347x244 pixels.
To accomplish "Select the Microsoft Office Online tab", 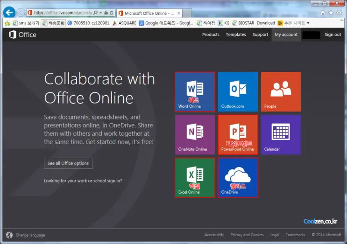I will pos(149,13).
